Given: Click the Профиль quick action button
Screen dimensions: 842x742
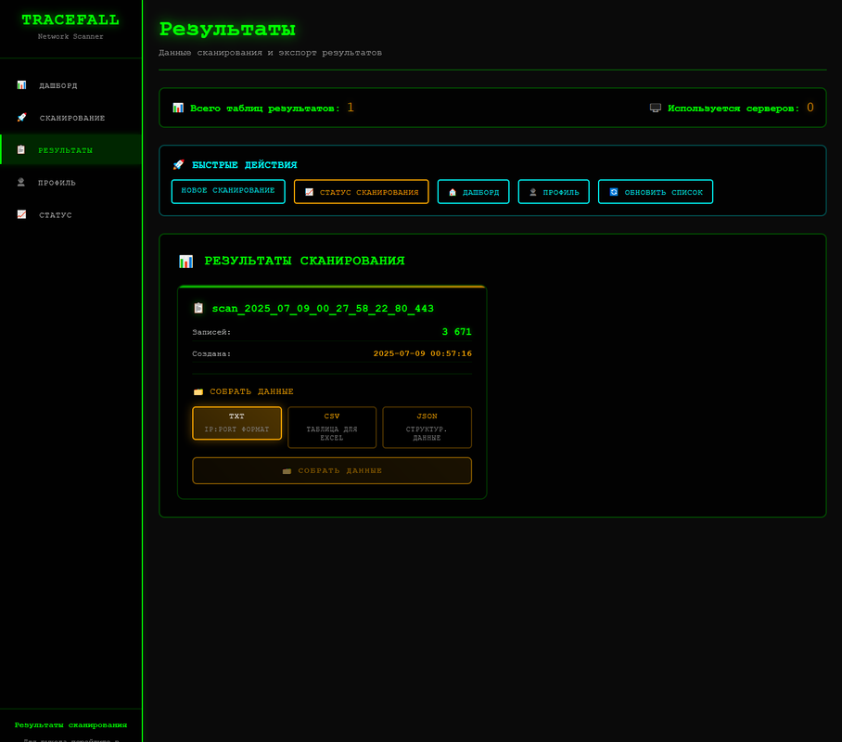Looking at the screenshot, I should [x=554, y=191].
